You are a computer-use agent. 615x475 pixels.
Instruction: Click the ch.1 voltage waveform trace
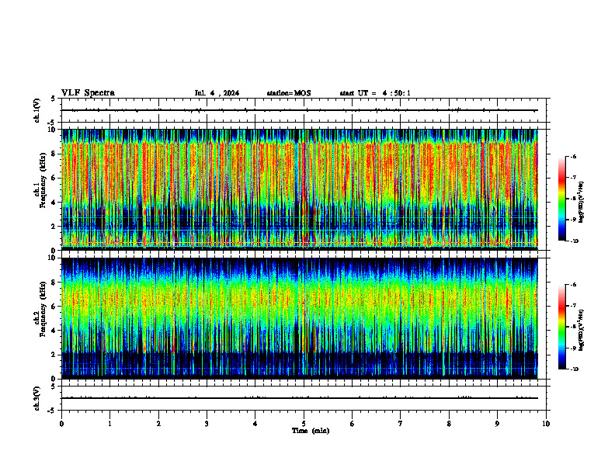pos(300,110)
